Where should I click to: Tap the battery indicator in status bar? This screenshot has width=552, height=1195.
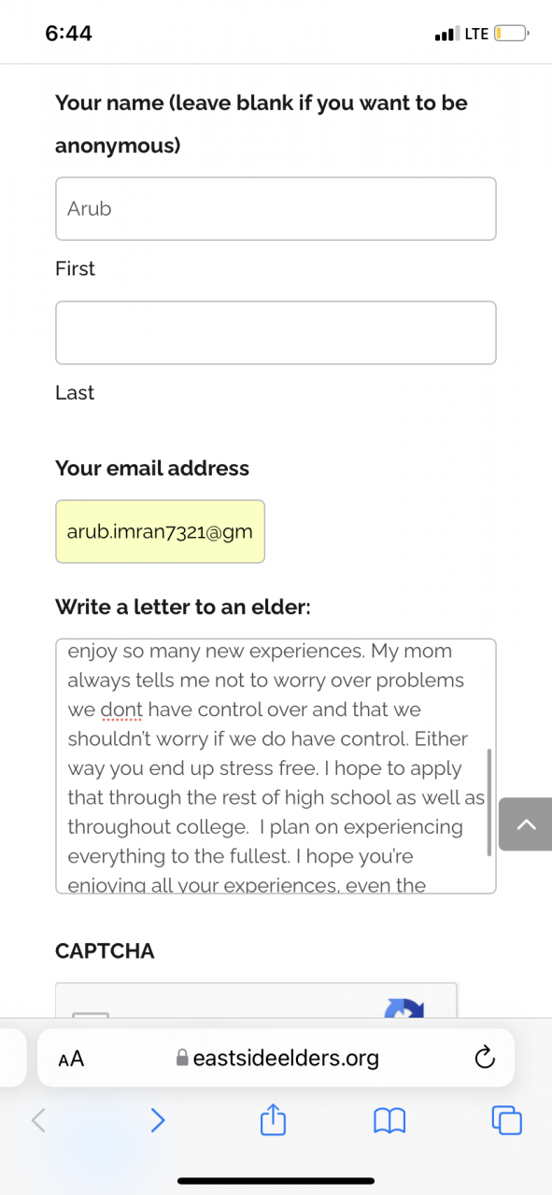(x=512, y=34)
